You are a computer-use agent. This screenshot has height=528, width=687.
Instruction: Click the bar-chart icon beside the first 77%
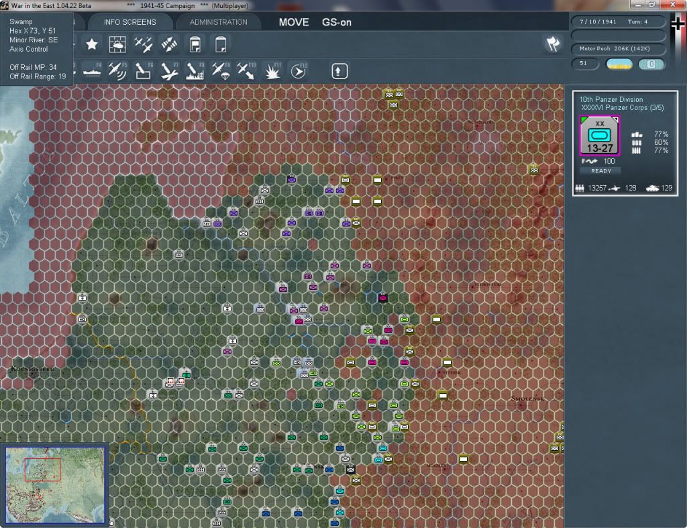(x=637, y=135)
